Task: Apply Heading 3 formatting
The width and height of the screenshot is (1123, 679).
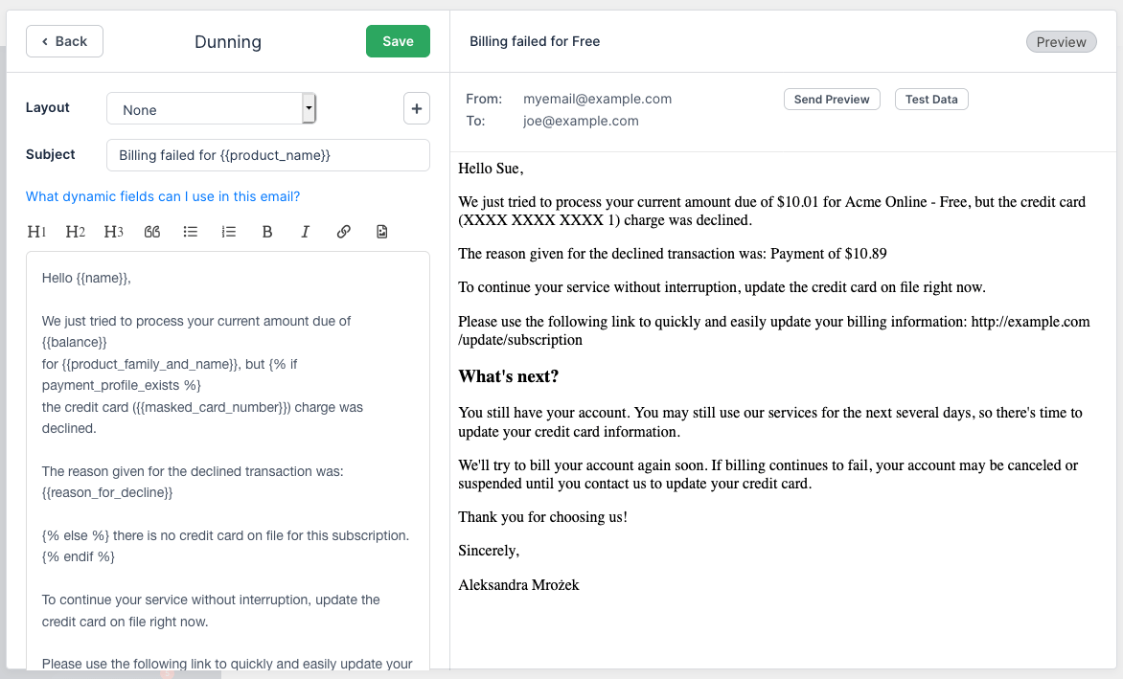Action: point(113,232)
